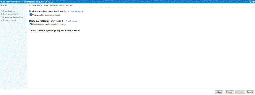Click '3. Preverite podatke pred dokončnim uvozom' heading

(x=50, y=5)
